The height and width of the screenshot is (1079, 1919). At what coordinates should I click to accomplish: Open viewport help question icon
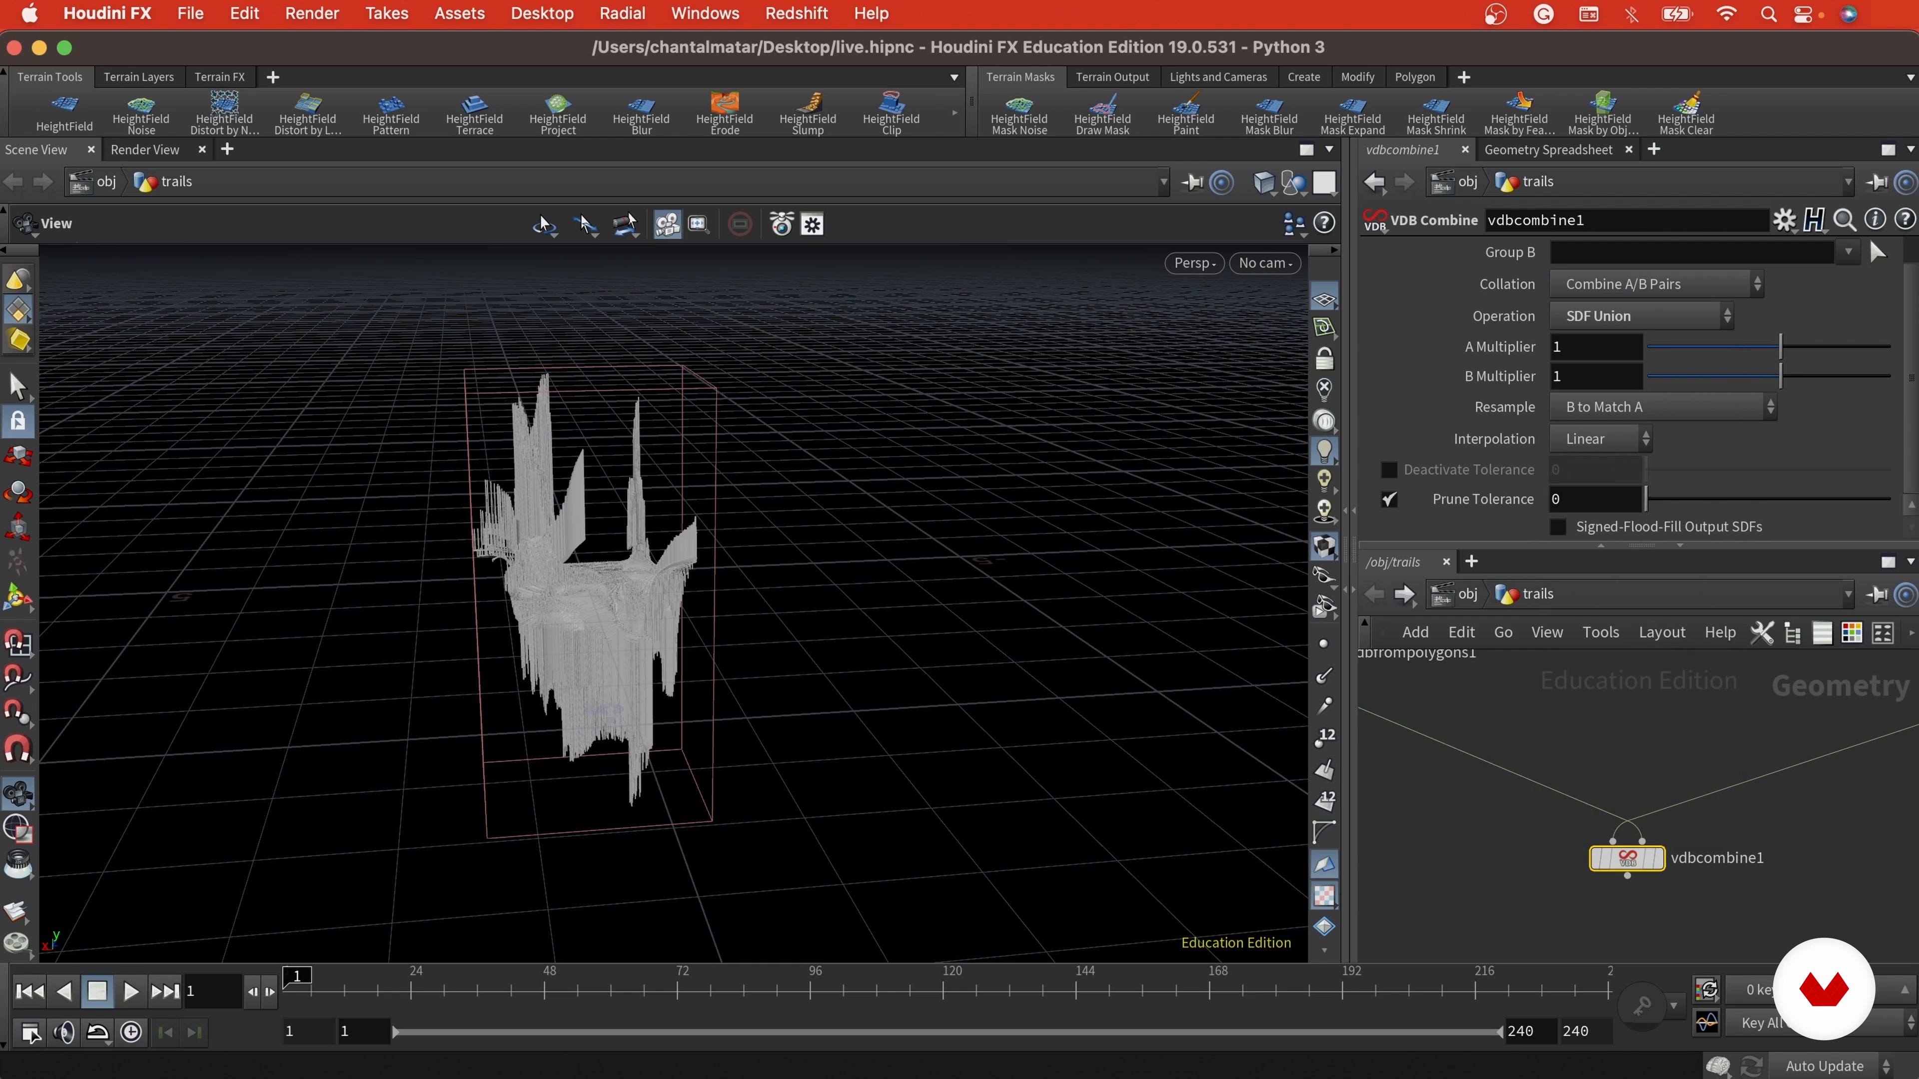pos(1324,223)
